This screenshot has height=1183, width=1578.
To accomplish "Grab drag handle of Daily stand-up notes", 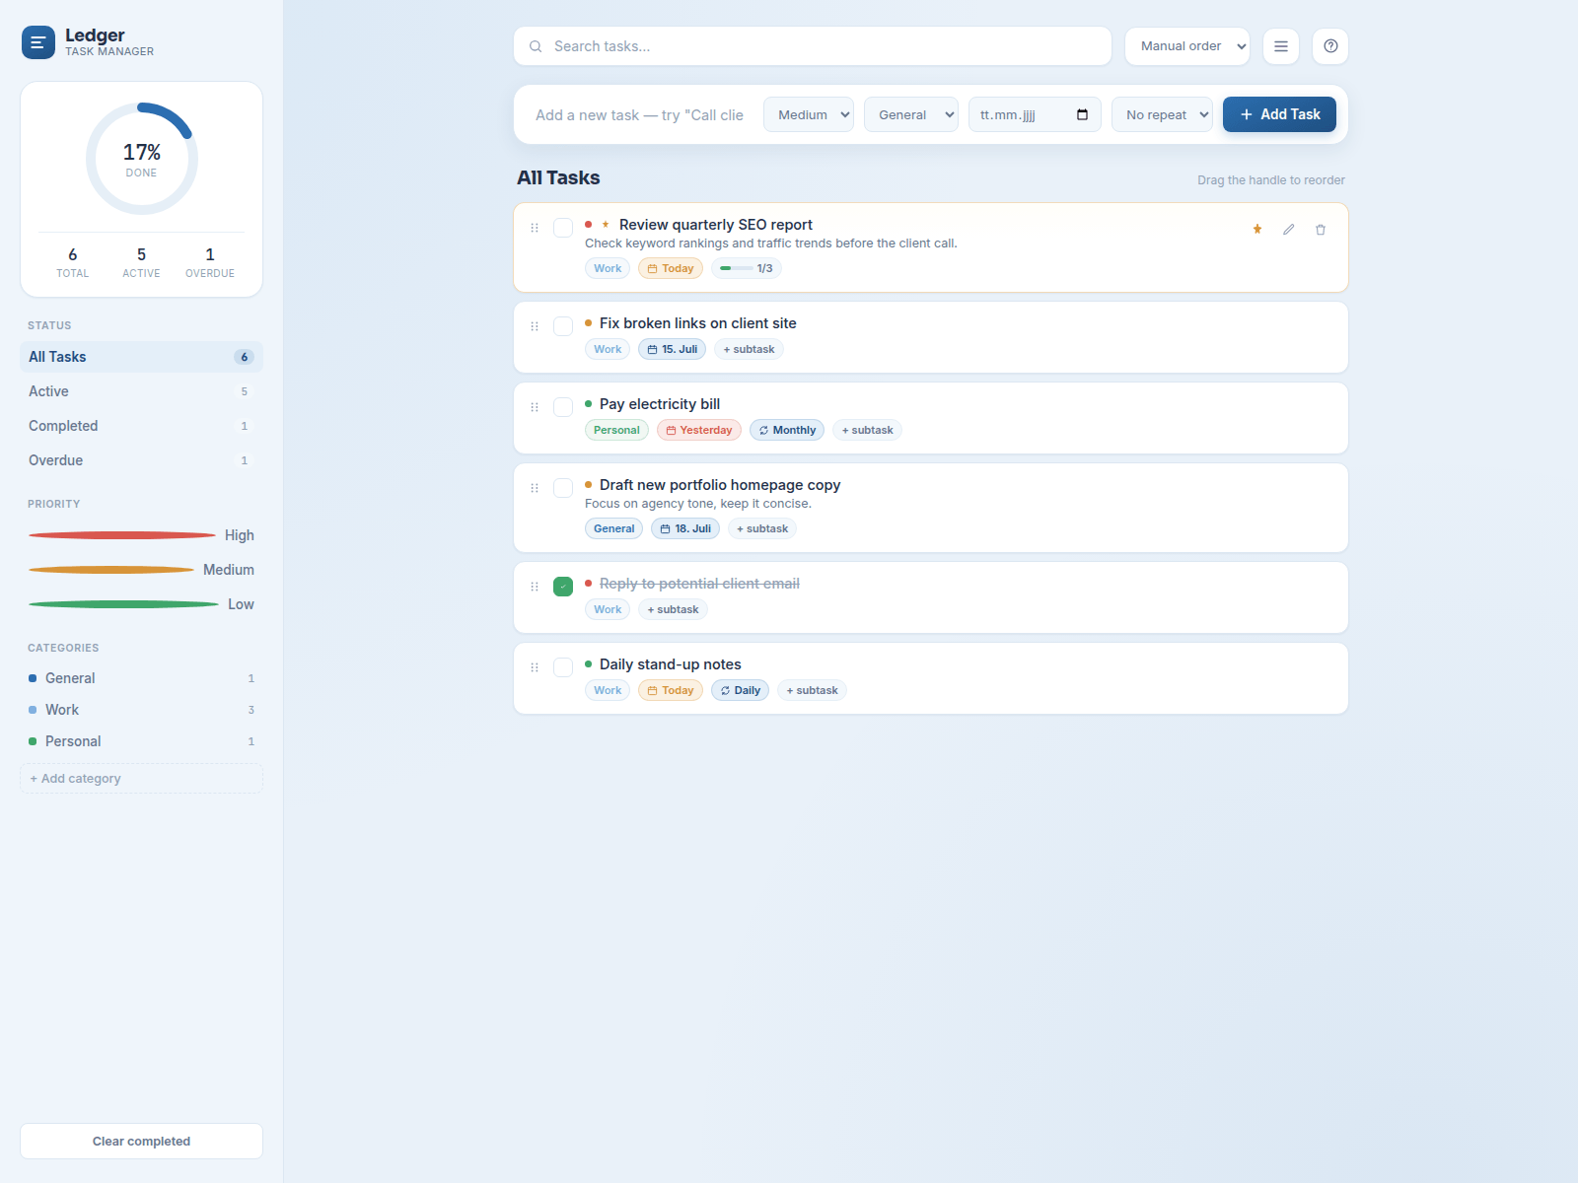I will pyautogui.click(x=535, y=667).
